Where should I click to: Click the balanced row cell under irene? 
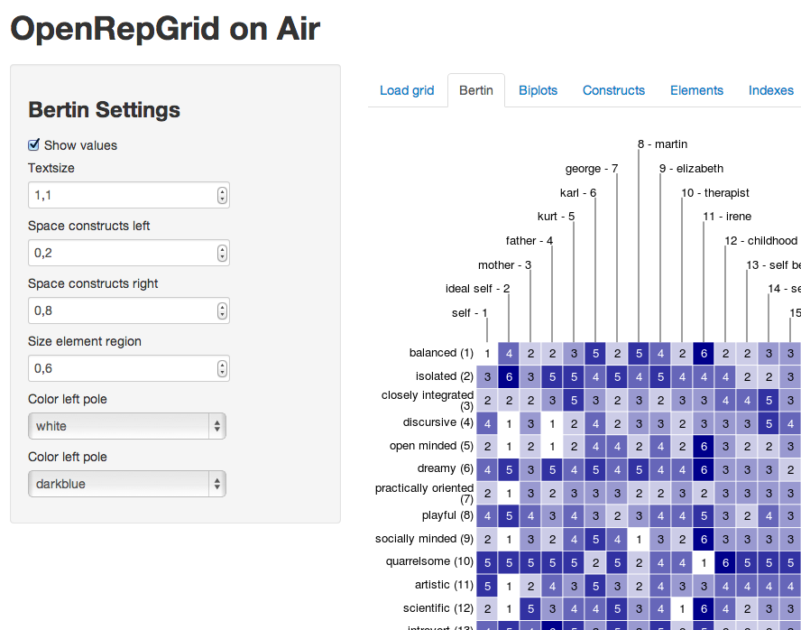[704, 353]
